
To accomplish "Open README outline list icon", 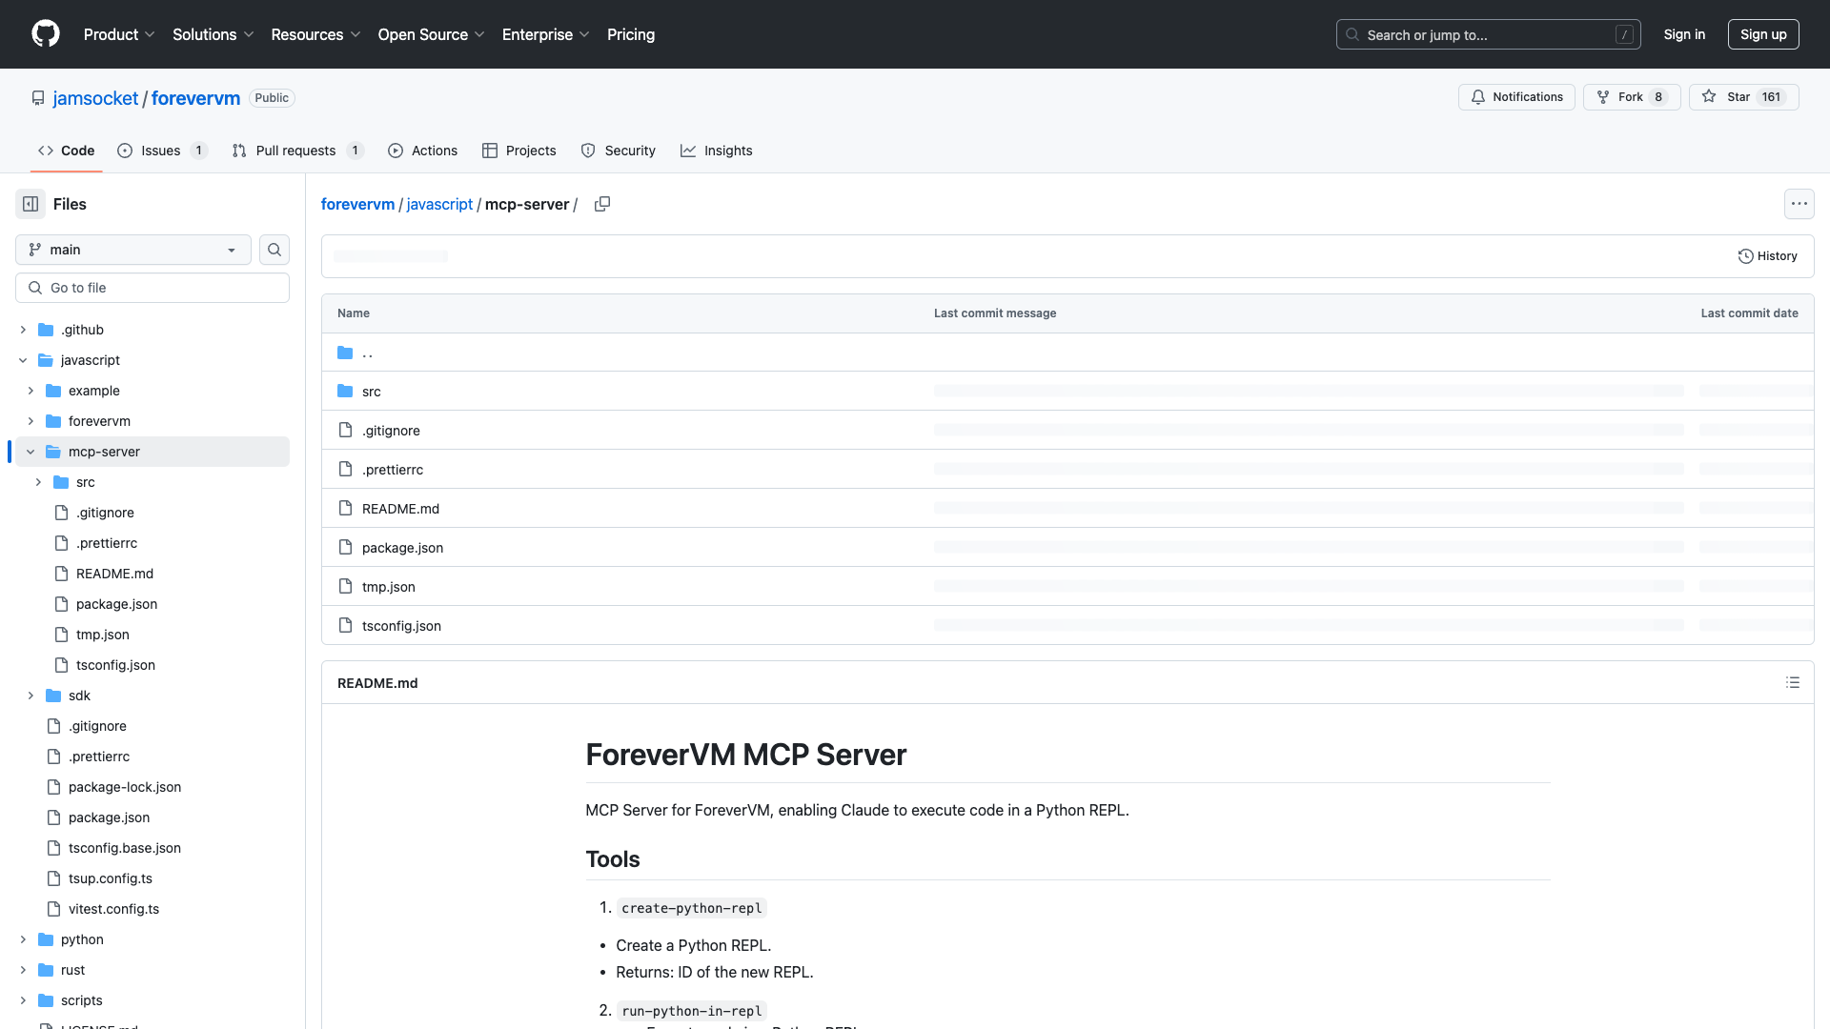I will pyautogui.click(x=1793, y=682).
